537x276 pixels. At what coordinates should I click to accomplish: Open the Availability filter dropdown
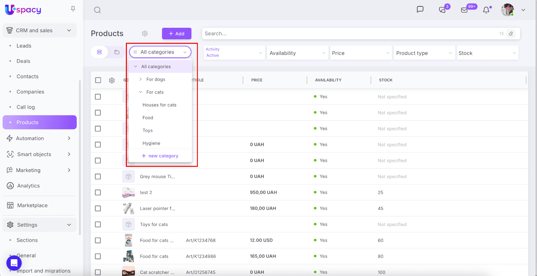coord(297,53)
